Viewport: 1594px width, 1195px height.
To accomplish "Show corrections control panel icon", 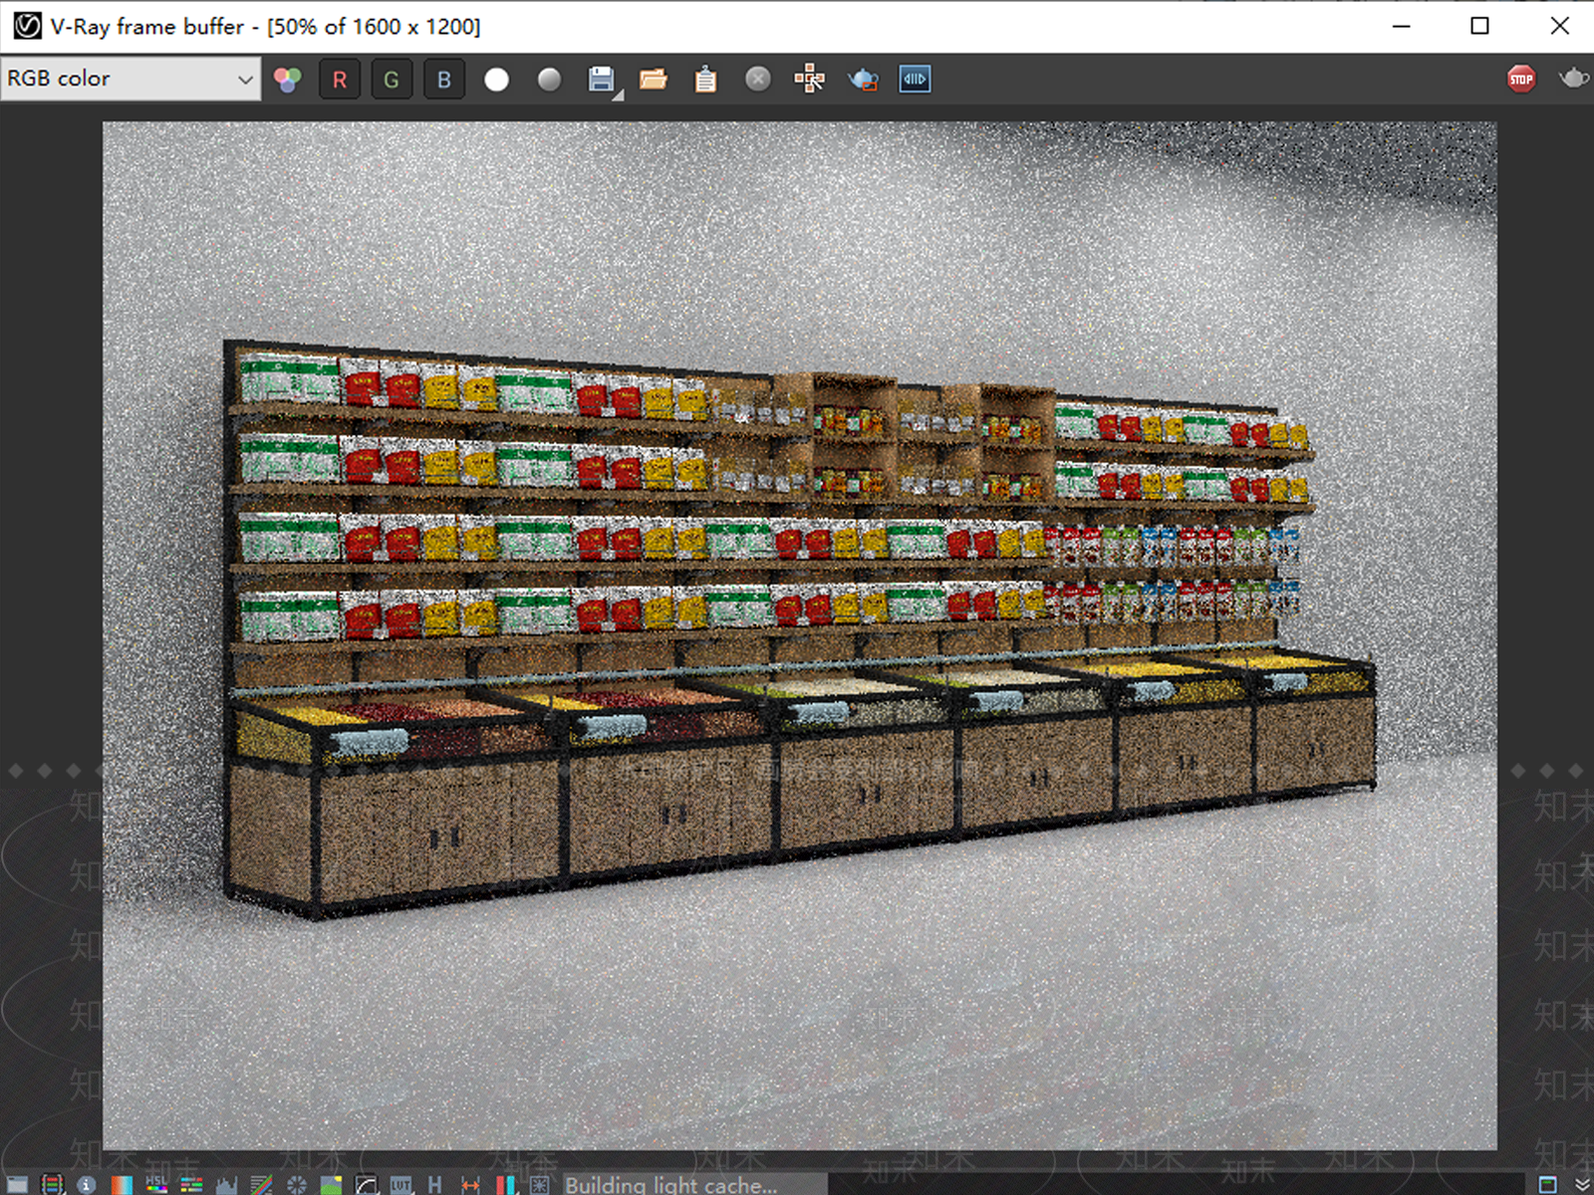I will [17, 1184].
